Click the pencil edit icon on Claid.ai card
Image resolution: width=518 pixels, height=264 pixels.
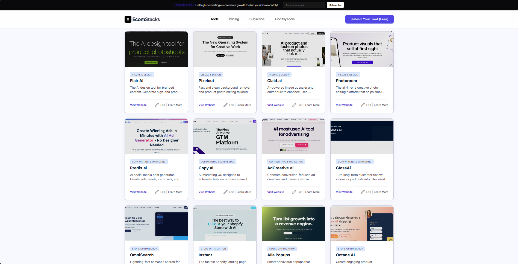pos(294,105)
